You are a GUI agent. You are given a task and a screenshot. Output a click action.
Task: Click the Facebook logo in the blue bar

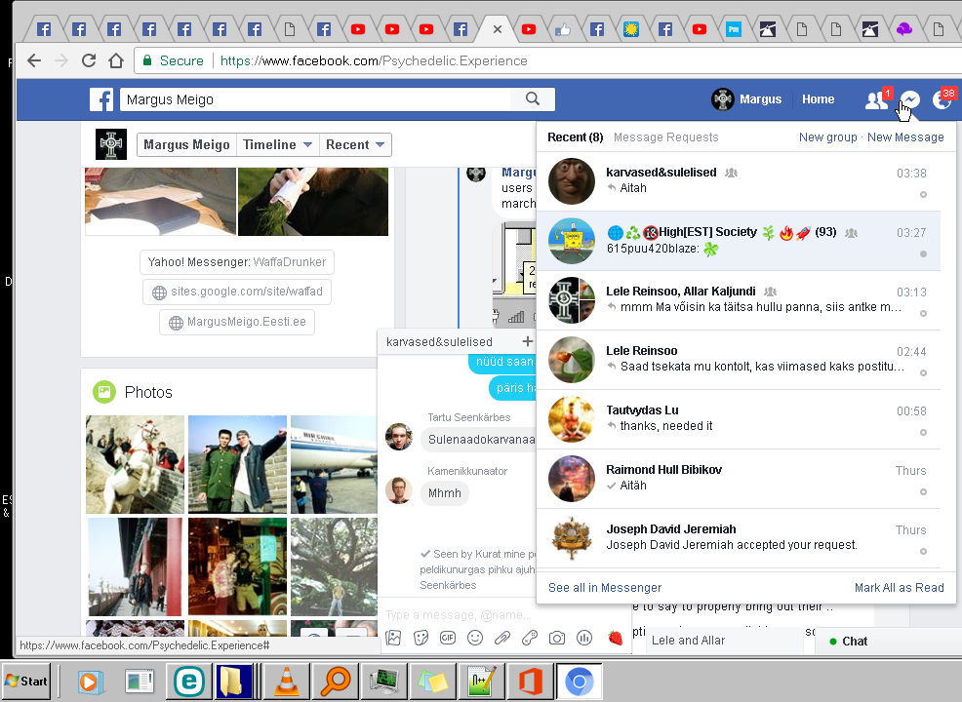[101, 99]
